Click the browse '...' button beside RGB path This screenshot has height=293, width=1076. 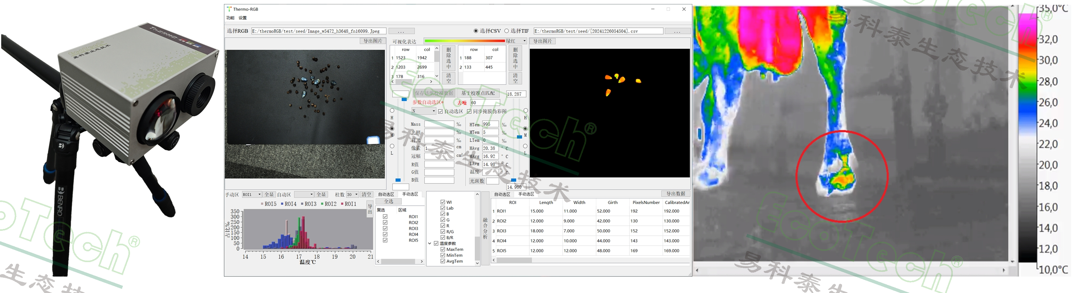401,31
